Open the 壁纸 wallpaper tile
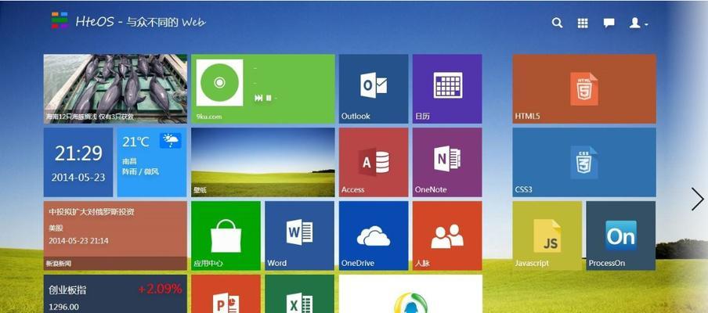Viewport: 708px width, 313px height. [x=263, y=162]
